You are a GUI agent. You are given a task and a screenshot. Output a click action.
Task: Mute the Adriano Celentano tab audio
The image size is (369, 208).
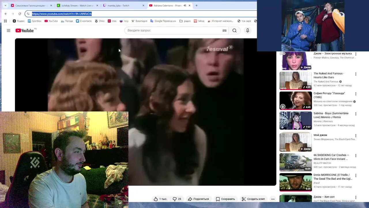pos(185,5)
